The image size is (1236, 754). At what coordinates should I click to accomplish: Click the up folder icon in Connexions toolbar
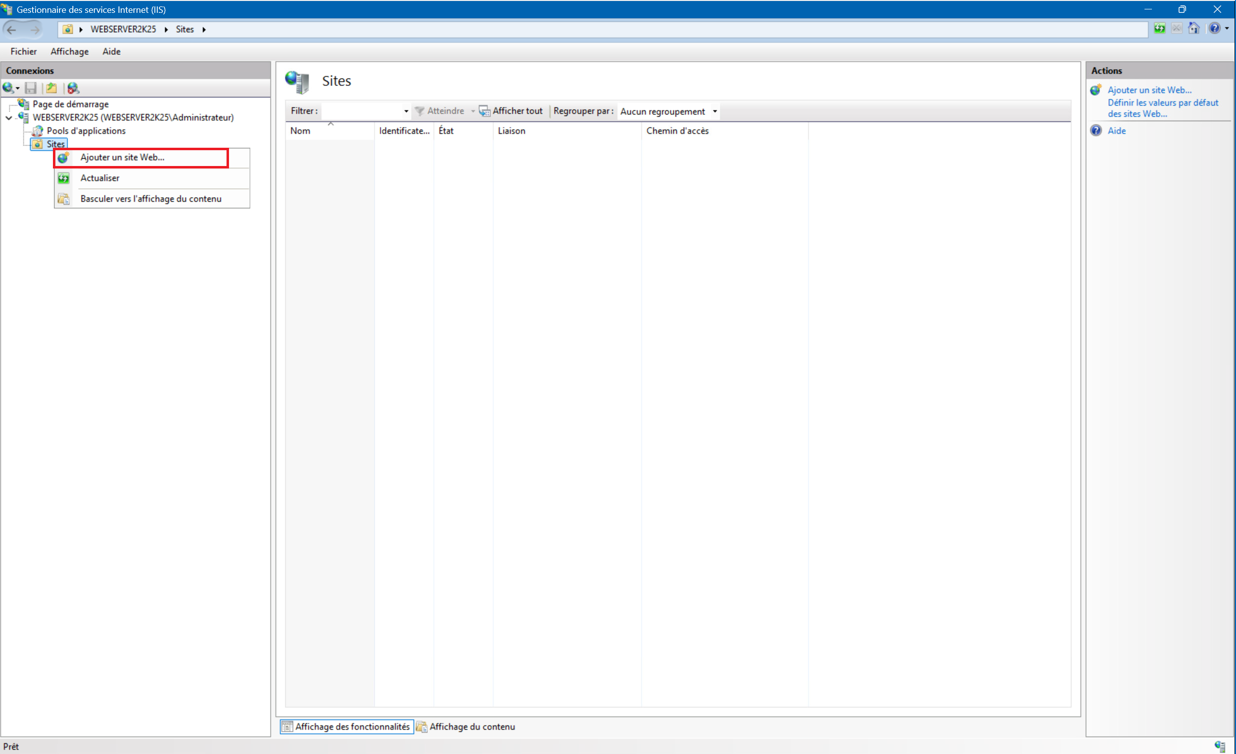tap(51, 88)
